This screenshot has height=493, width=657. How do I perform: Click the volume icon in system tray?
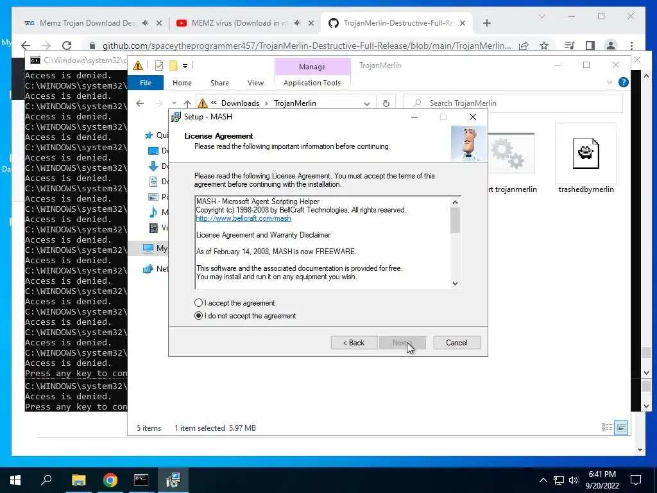[574, 480]
